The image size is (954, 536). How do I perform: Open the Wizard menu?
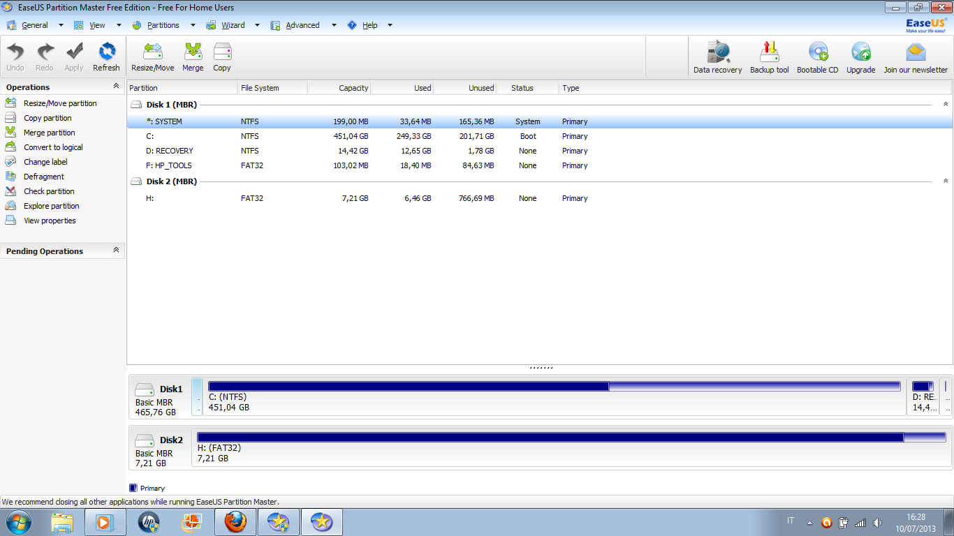(x=233, y=25)
